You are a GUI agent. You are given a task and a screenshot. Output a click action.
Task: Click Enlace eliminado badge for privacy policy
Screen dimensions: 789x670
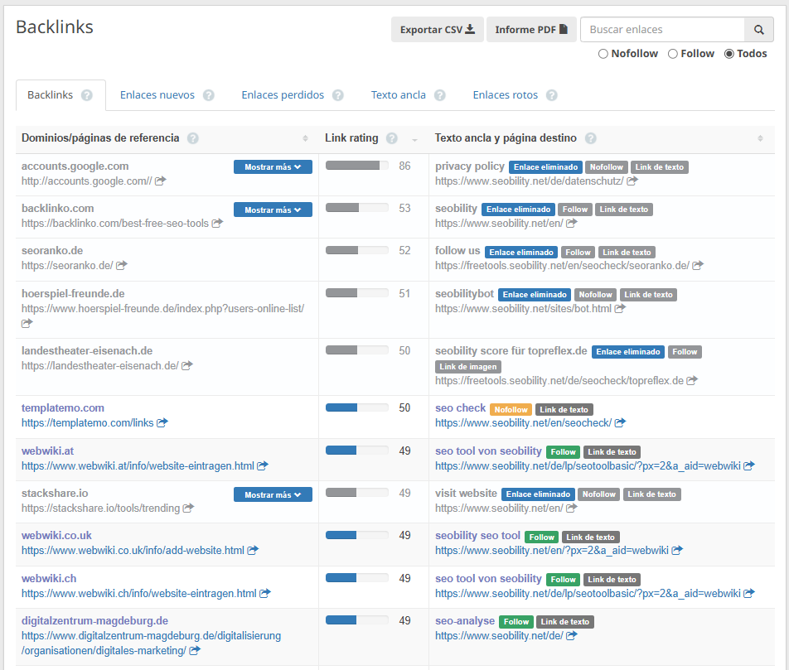pos(545,167)
